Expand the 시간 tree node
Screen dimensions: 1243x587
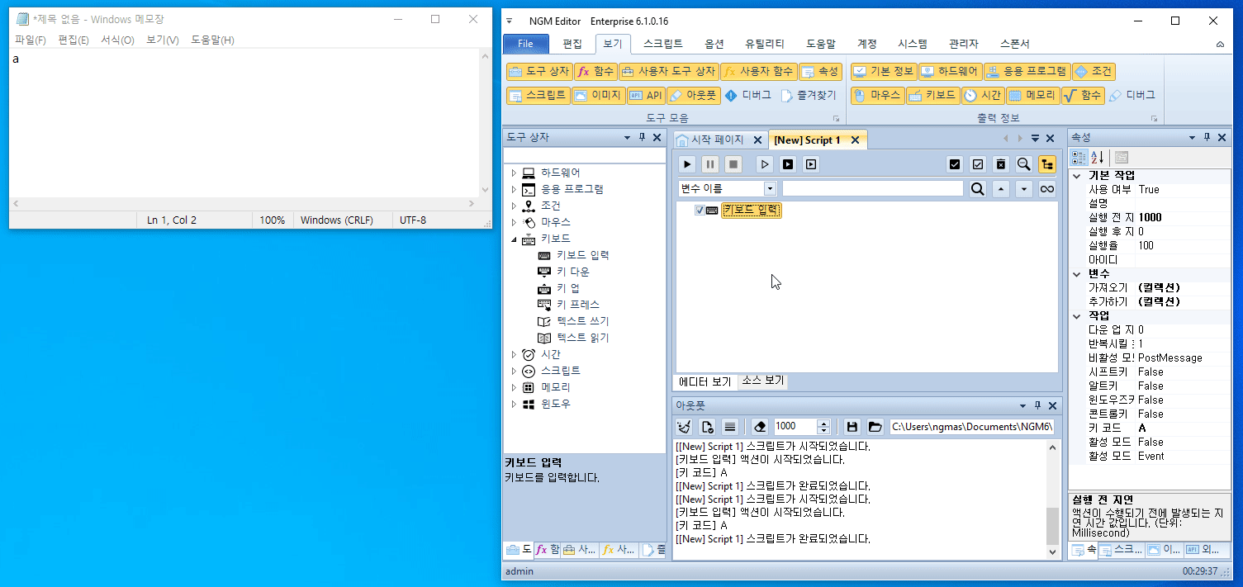pyautogui.click(x=514, y=355)
